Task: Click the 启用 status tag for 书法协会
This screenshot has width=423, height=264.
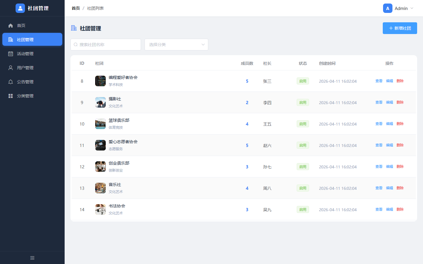Action: tap(303, 209)
